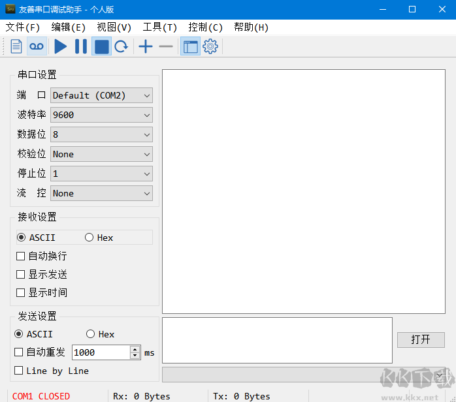Click inside the send text box
Screen dimensions: 456x402
click(277, 340)
